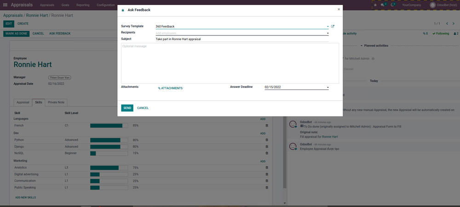The image size is (460, 207).
Task: Open Answer Deadline date dropdown
Action: click(x=328, y=87)
